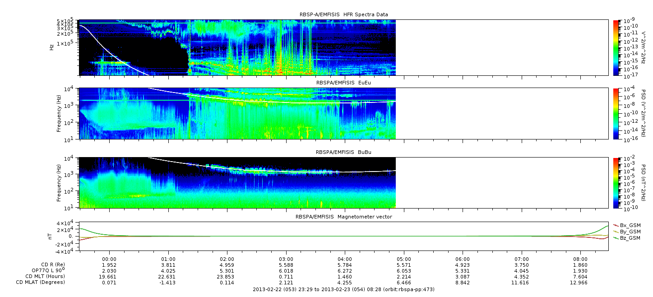Viewport: 653px width, 297px height.
Task: Click the EuEu panel colorbar
Action: pos(616,113)
